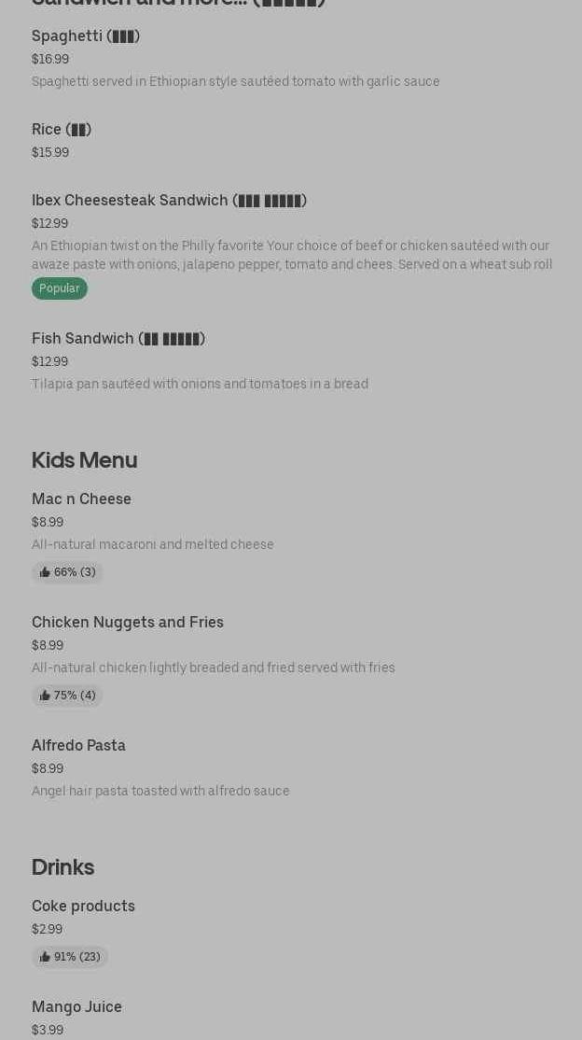Select Chicken Nuggets and Fries
The height and width of the screenshot is (1040, 582).
(128, 623)
